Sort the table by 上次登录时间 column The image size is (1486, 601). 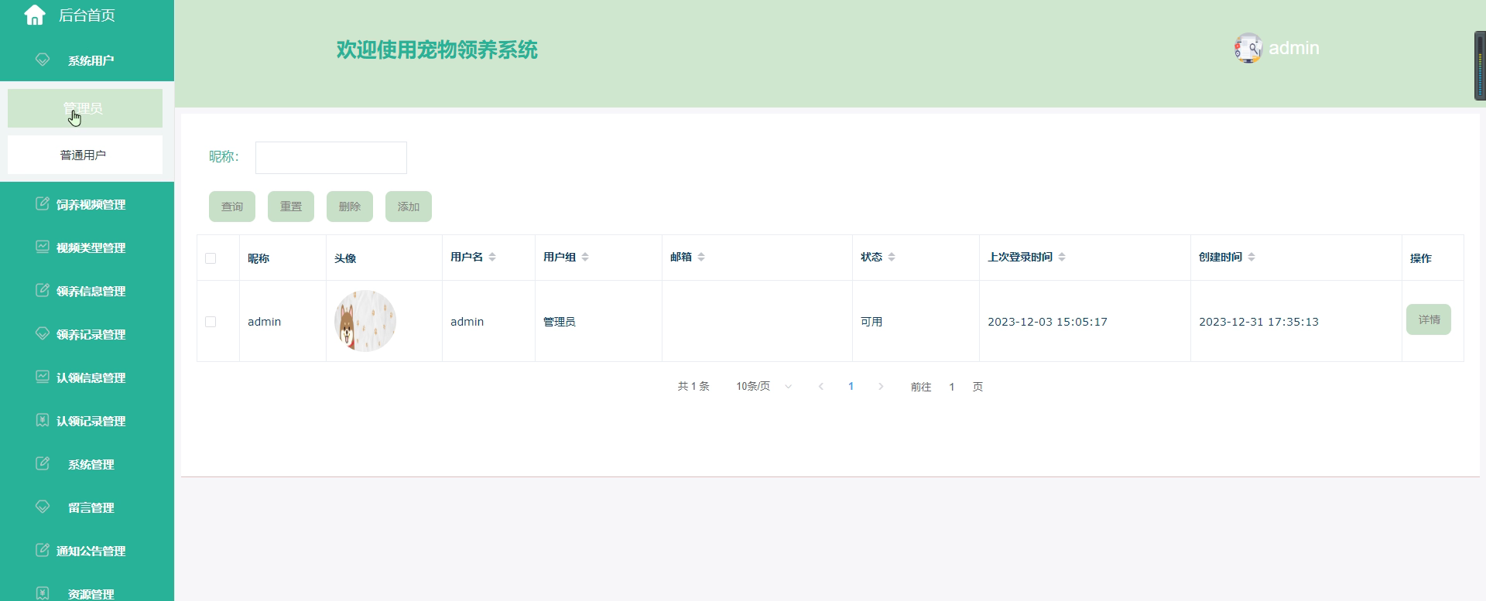click(x=1062, y=257)
